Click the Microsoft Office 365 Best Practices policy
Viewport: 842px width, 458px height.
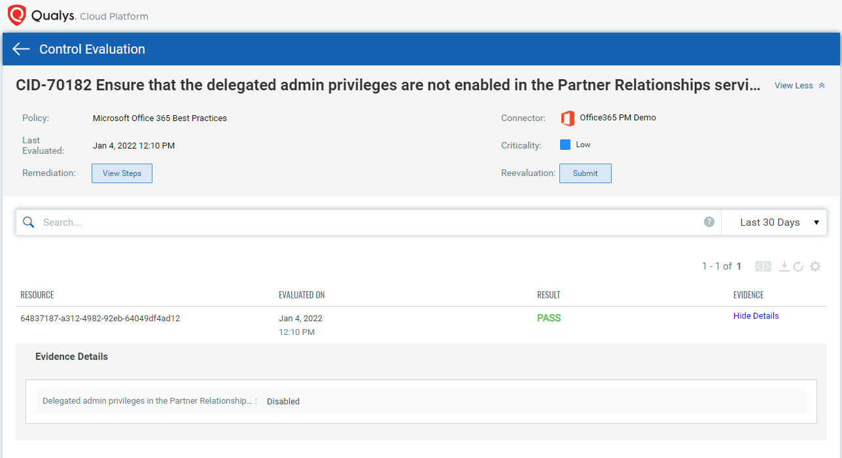[x=160, y=118]
